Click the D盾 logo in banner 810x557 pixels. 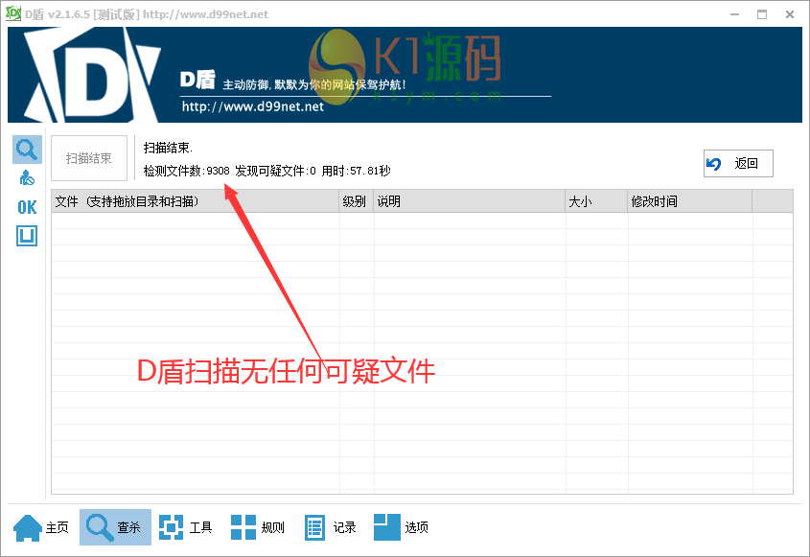[93, 75]
